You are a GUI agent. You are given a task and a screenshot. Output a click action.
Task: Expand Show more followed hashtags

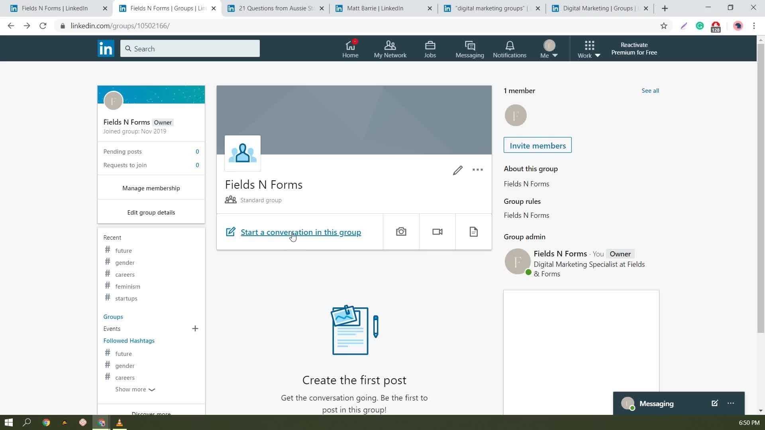point(135,389)
